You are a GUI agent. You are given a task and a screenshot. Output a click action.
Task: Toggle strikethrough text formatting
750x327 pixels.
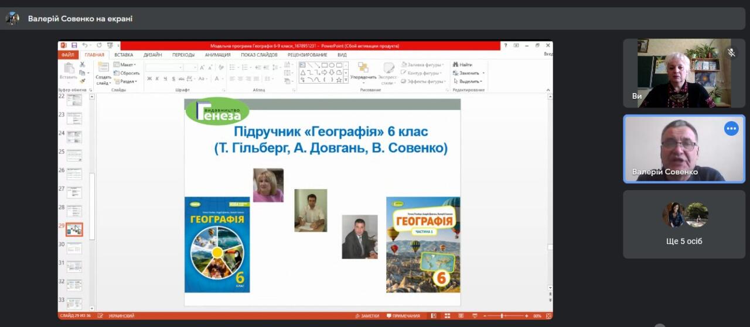(182, 78)
